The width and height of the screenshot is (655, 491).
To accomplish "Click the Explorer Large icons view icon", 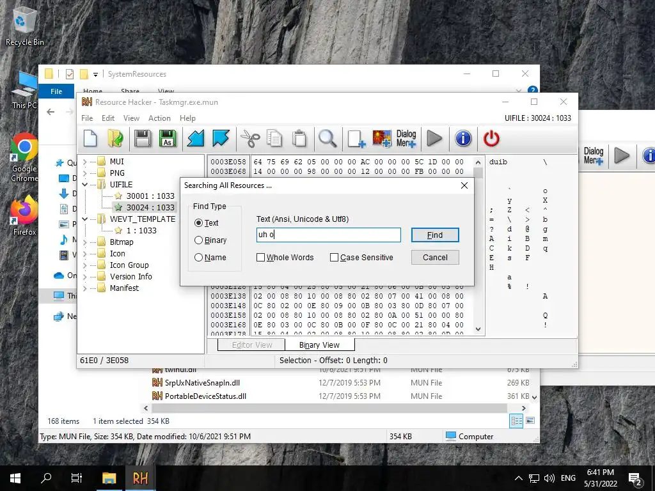I will (530, 421).
